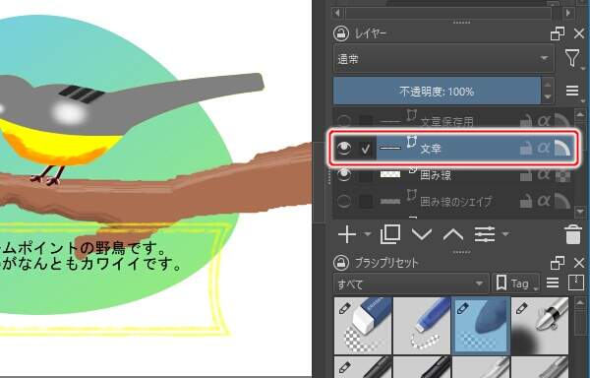Check the selection box on 囲み線 layer
The image size is (590, 378).
(366, 175)
